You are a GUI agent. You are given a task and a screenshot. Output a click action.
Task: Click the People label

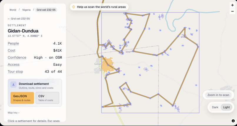(13, 44)
